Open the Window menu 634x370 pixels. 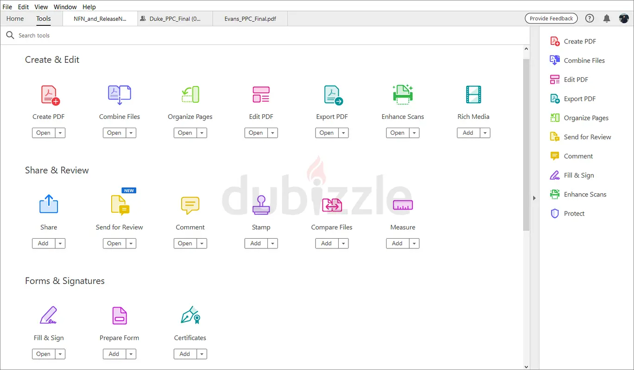click(x=65, y=7)
